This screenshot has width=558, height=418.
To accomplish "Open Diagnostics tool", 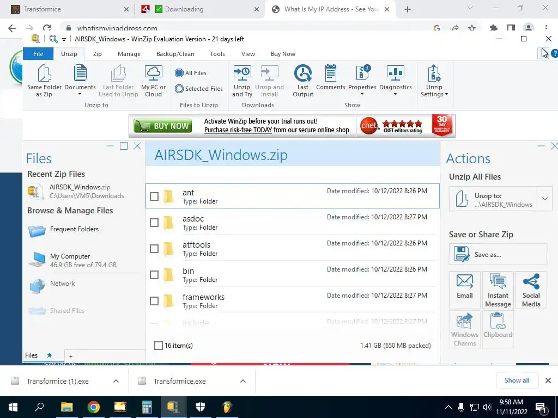I will [x=396, y=81].
